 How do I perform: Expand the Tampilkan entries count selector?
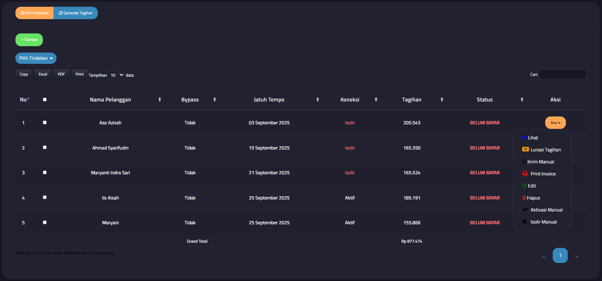coord(116,75)
